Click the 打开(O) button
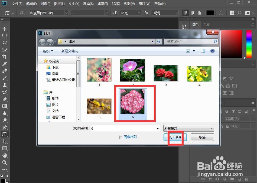Viewport: 257px width, 183px height. 175,137
